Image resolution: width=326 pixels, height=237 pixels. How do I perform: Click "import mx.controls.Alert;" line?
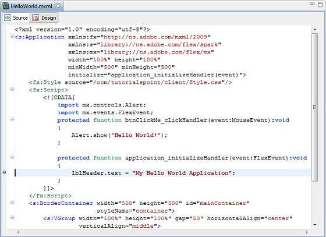[x=102, y=105]
